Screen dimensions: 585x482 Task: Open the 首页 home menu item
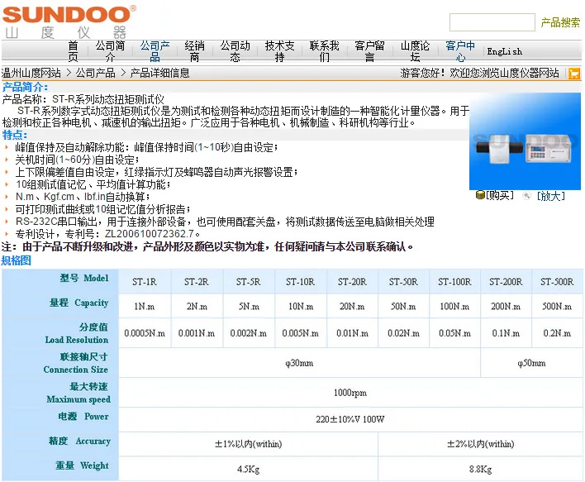73,51
